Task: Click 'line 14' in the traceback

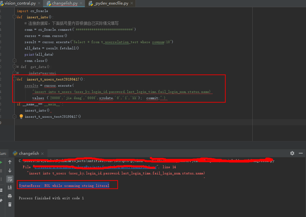Action: (169, 167)
